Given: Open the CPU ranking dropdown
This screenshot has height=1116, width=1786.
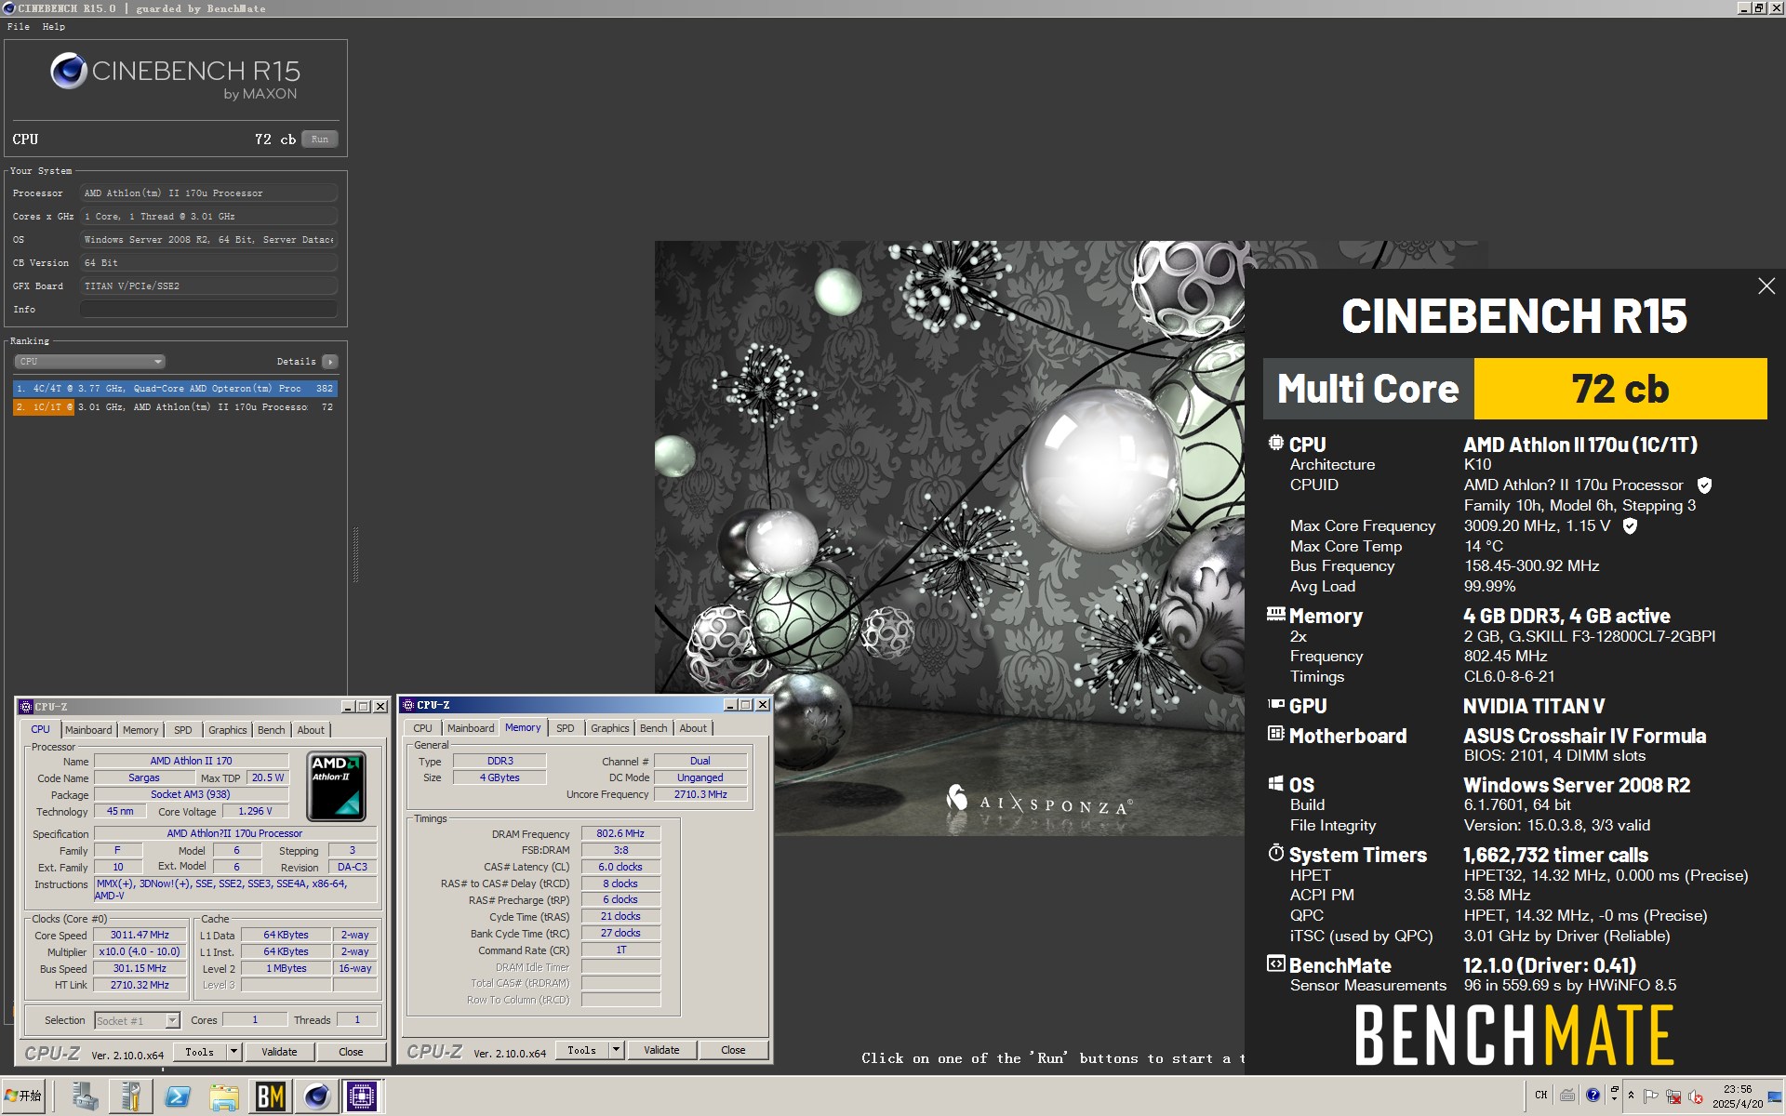Looking at the screenshot, I should click(x=89, y=362).
